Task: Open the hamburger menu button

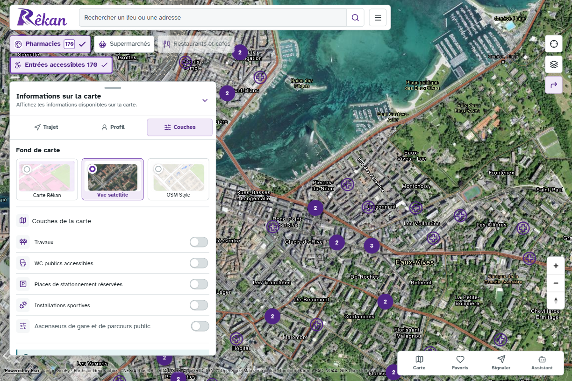Action: click(378, 18)
